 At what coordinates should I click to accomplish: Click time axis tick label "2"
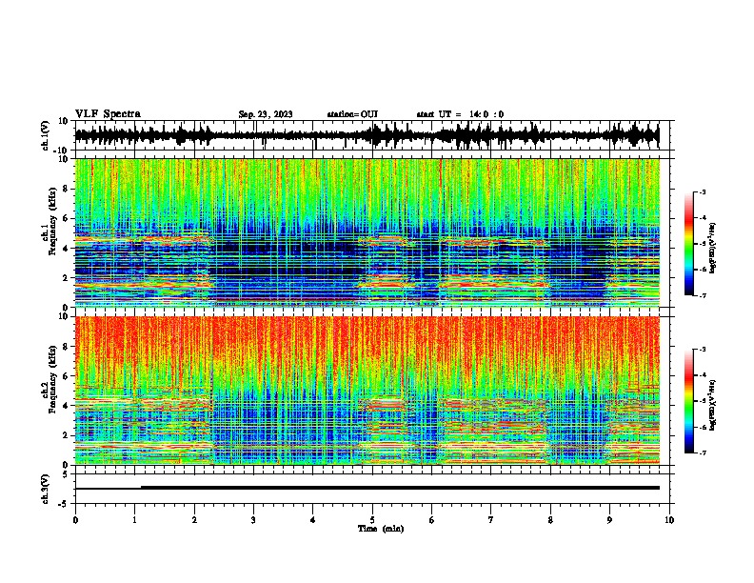coord(194,520)
